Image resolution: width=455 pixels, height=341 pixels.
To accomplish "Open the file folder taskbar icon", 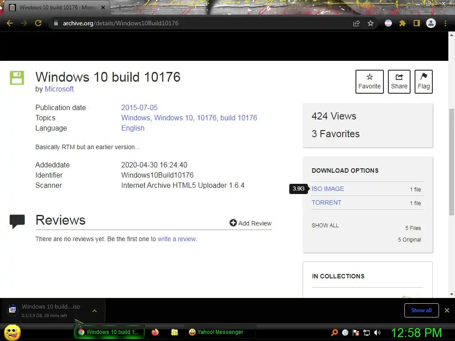I will click(174, 332).
